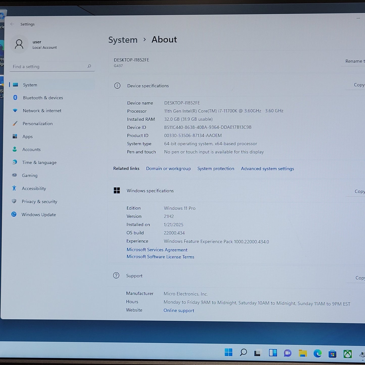Open the Domain or workgroup link
The width and height of the screenshot is (365, 365).
coord(168,168)
